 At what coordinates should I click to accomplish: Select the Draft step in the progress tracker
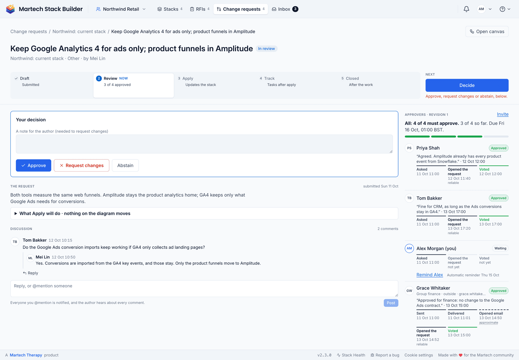[x=52, y=85]
